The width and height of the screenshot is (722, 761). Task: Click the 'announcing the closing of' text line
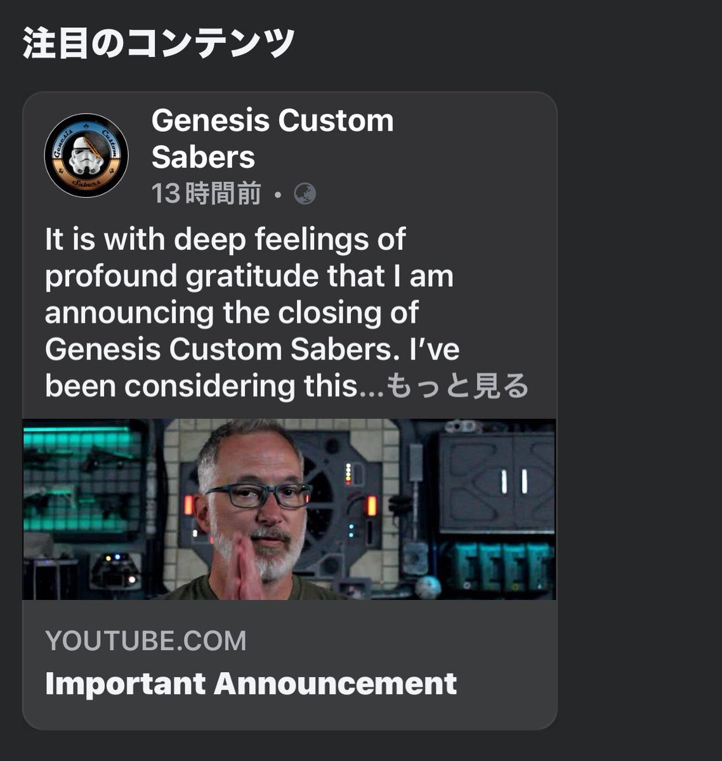pyautogui.click(x=232, y=313)
